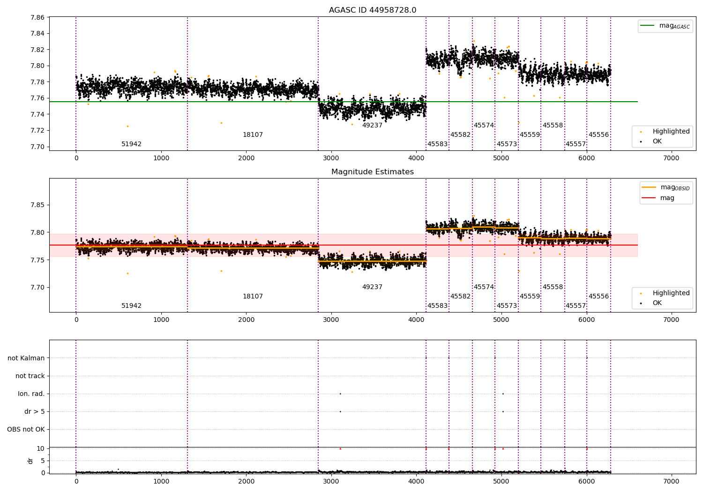The width and height of the screenshot is (703, 492).
Task: Click y-axis tick 7.75 in Magnitude Estimates plot
Action: click(37, 260)
